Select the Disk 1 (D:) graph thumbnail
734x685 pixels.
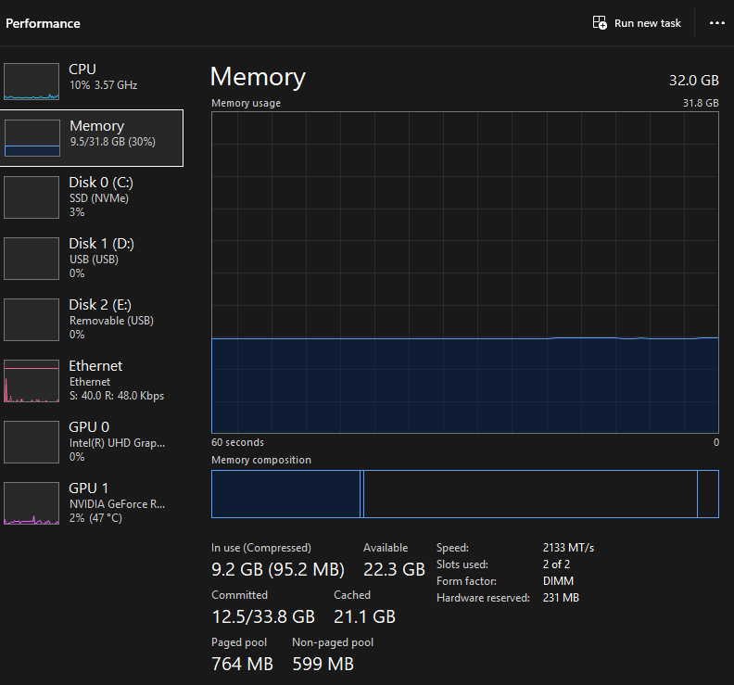(32, 259)
